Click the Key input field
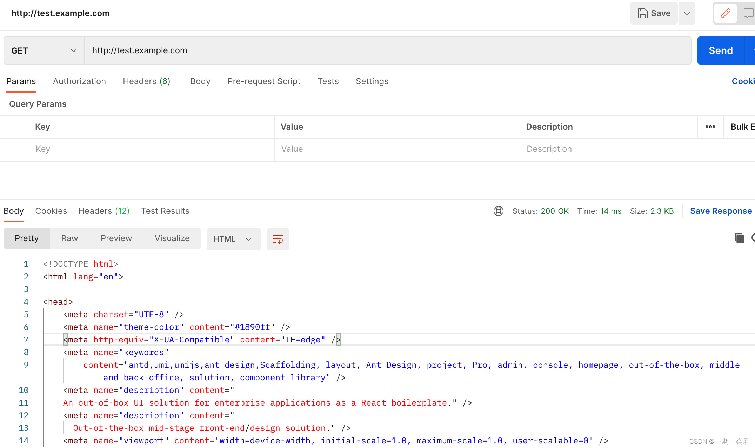Image resolution: width=755 pixels, height=448 pixels. coord(152,149)
